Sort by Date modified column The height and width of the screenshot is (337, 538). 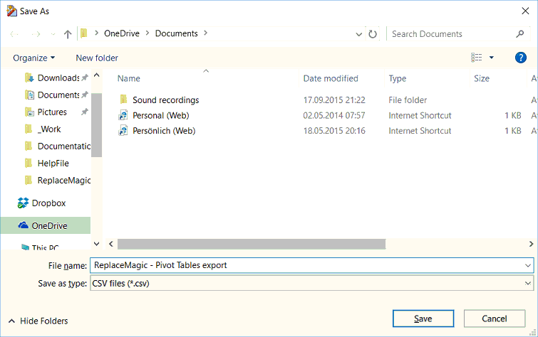tap(331, 78)
